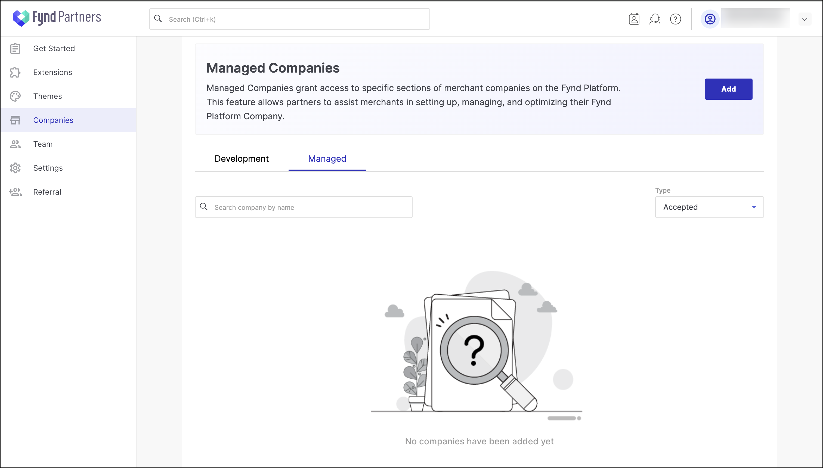Focus the Search company by name field
823x468 pixels.
coord(304,207)
